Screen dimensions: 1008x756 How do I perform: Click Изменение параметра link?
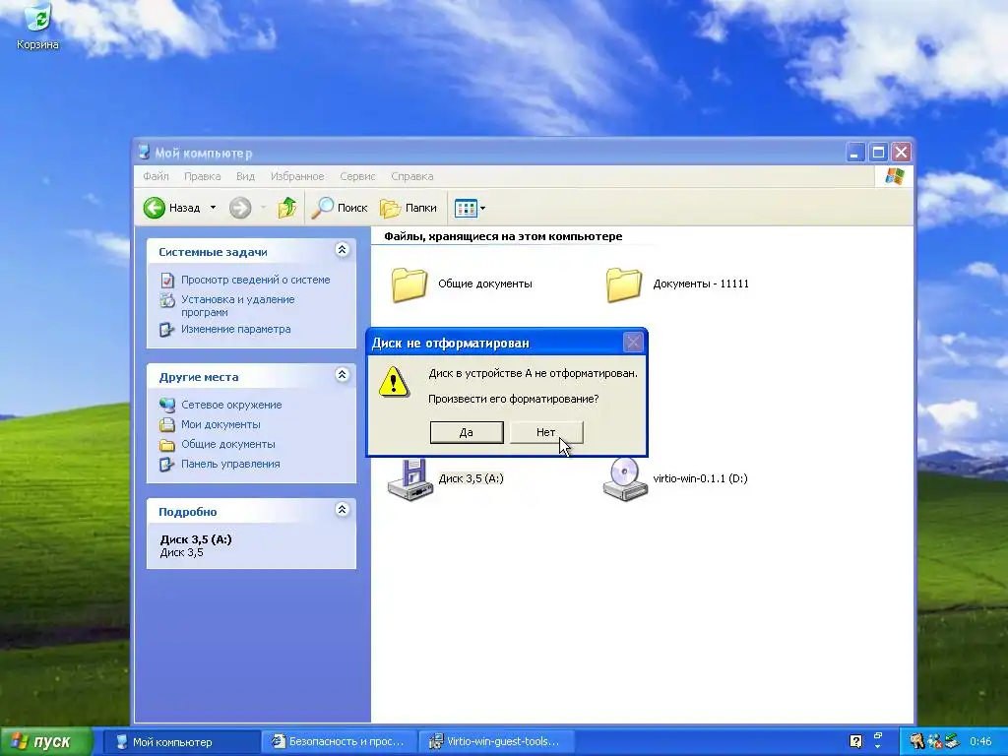click(236, 329)
